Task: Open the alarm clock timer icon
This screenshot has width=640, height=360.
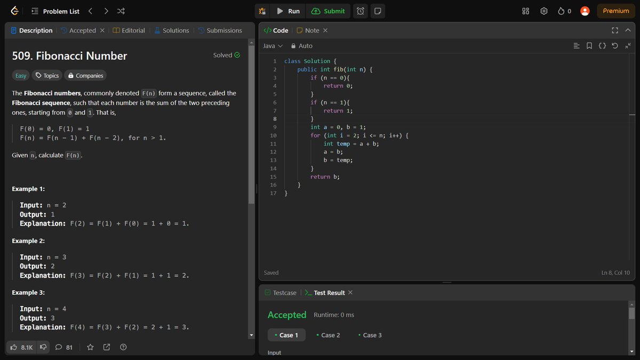Action: click(361, 11)
